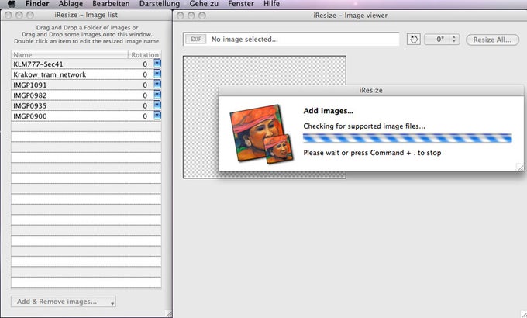Click the Image list window resize grip

click(x=168, y=313)
